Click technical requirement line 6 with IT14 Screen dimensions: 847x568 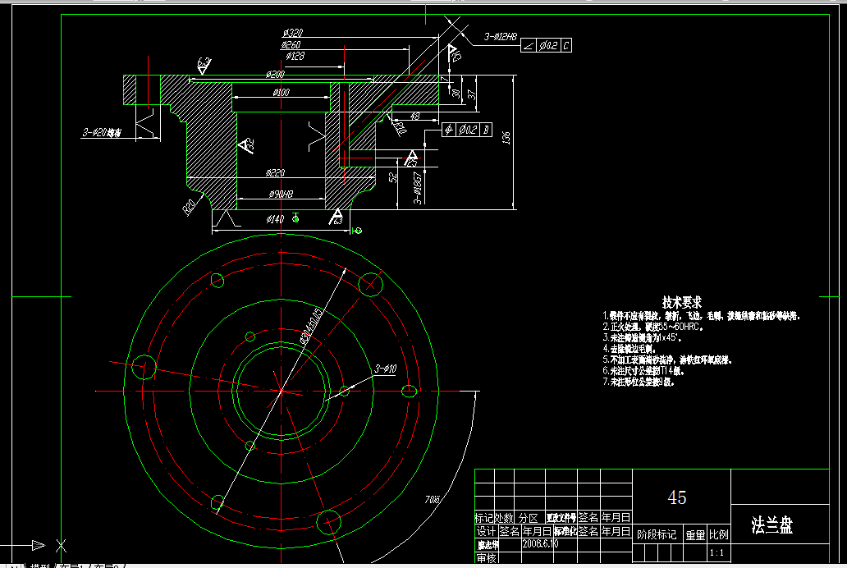(x=644, y=371)
